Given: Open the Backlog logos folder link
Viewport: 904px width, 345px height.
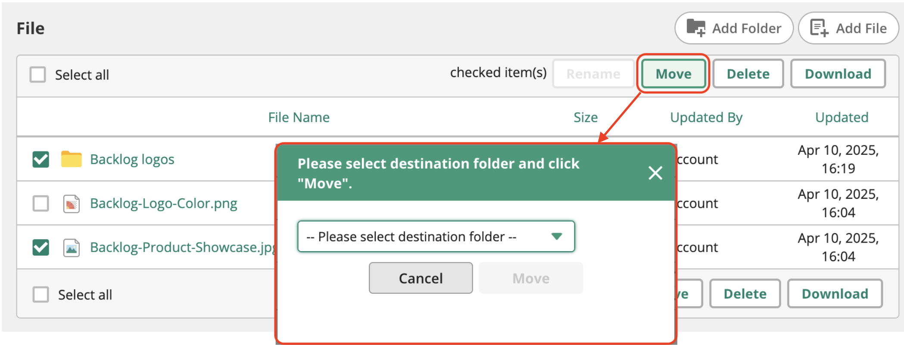Looking at the screenshot, I should pyautogui.click(x=132, y=159).
